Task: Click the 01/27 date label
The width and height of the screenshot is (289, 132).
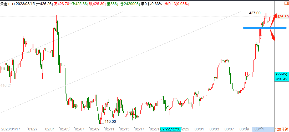Action: pos(33,129)
